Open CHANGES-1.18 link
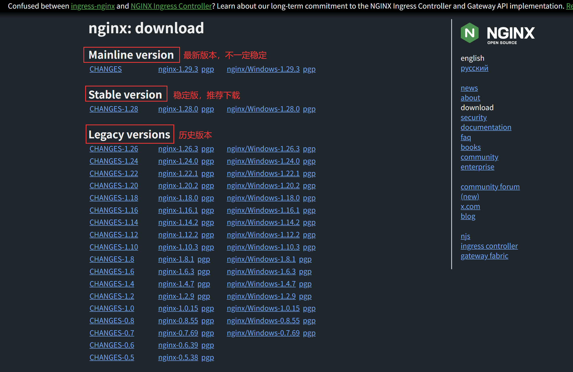The image size is (573, 372). point(114,198)
